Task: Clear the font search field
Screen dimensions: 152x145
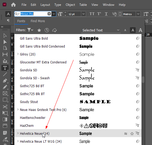Action: tap(49, 14)
